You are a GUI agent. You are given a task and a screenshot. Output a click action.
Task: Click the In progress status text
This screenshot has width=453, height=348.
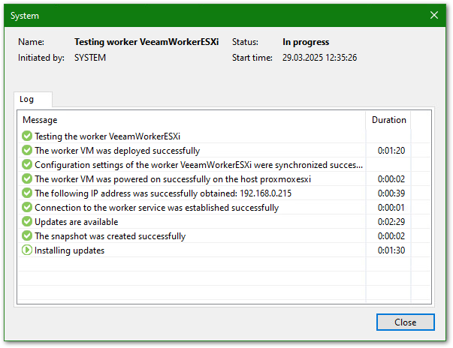point(306,42)
